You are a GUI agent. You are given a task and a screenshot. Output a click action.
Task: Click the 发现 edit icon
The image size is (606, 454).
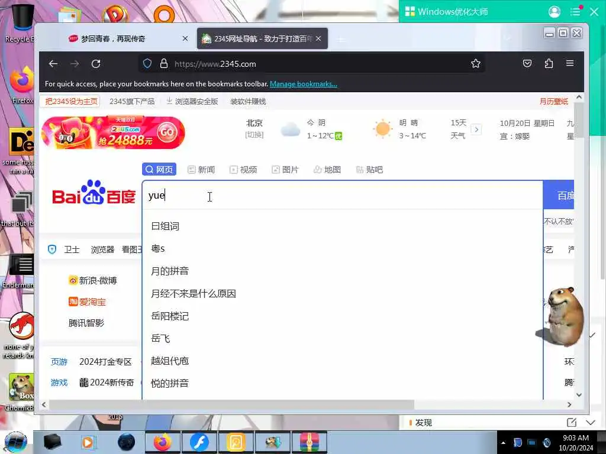(572, 422)
